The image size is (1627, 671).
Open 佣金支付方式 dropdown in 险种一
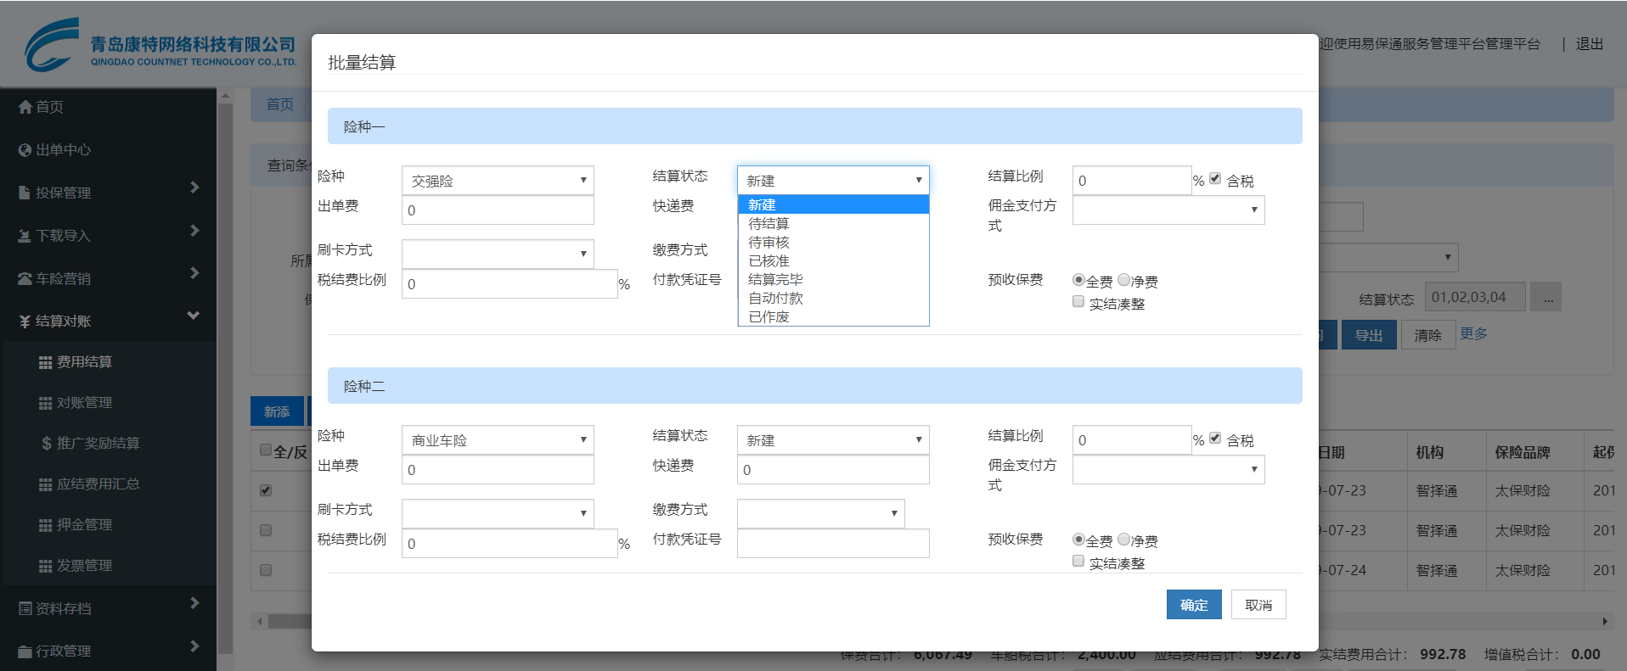pyautogui.click(x=1168, y=210)
